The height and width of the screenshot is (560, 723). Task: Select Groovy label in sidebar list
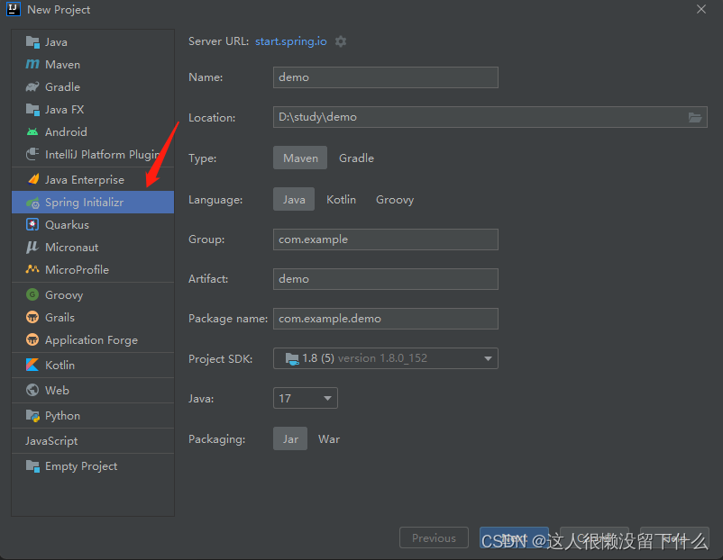(x=64, y=294)
